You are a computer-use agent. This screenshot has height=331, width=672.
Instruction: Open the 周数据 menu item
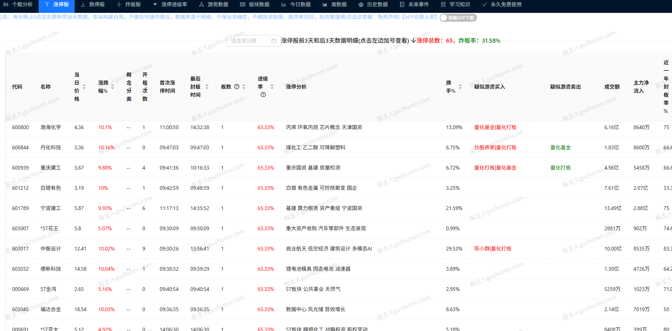[x=335, y=4]
